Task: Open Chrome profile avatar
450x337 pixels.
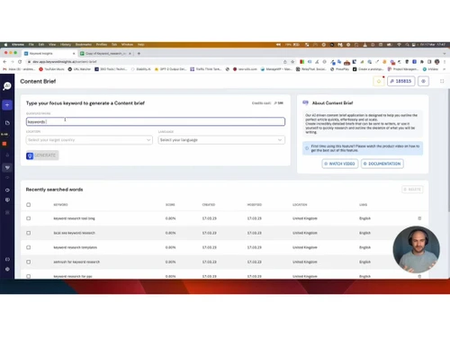Action: [436, 62]
